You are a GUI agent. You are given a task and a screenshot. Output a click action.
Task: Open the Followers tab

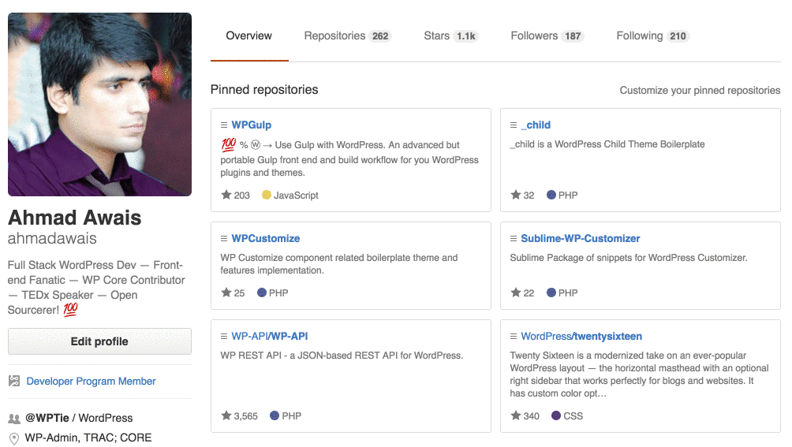coord(547,35)
